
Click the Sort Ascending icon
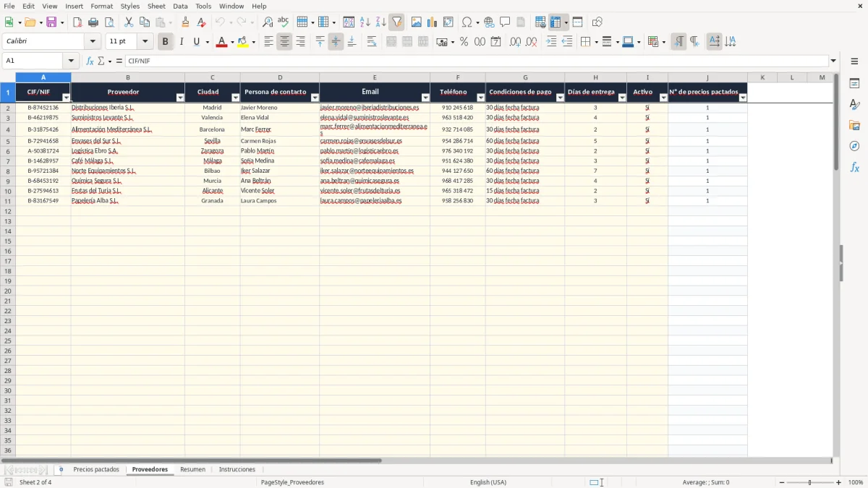365,22
